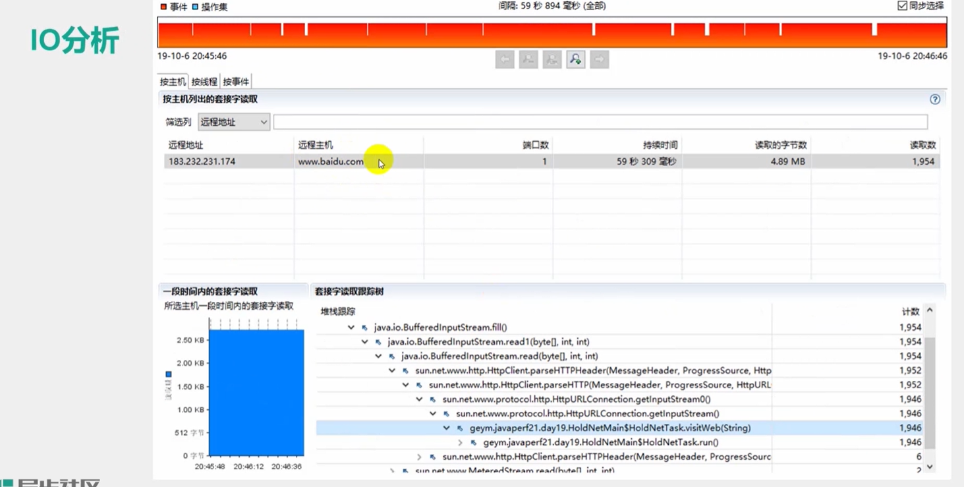964x487 pixels.
Task: Click the frame icon beside BufferedInputStream.read1
Action: click(378, 342)
